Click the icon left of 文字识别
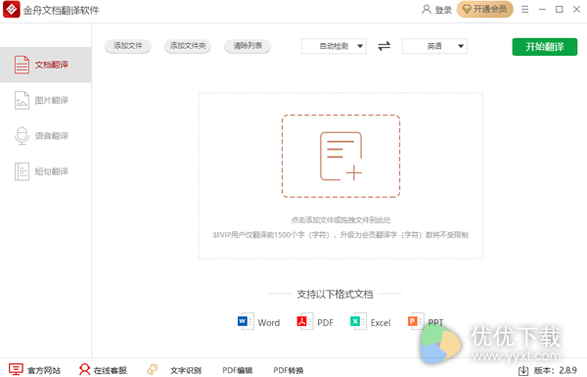Screen dimensions: 587x377 [153, 369]
